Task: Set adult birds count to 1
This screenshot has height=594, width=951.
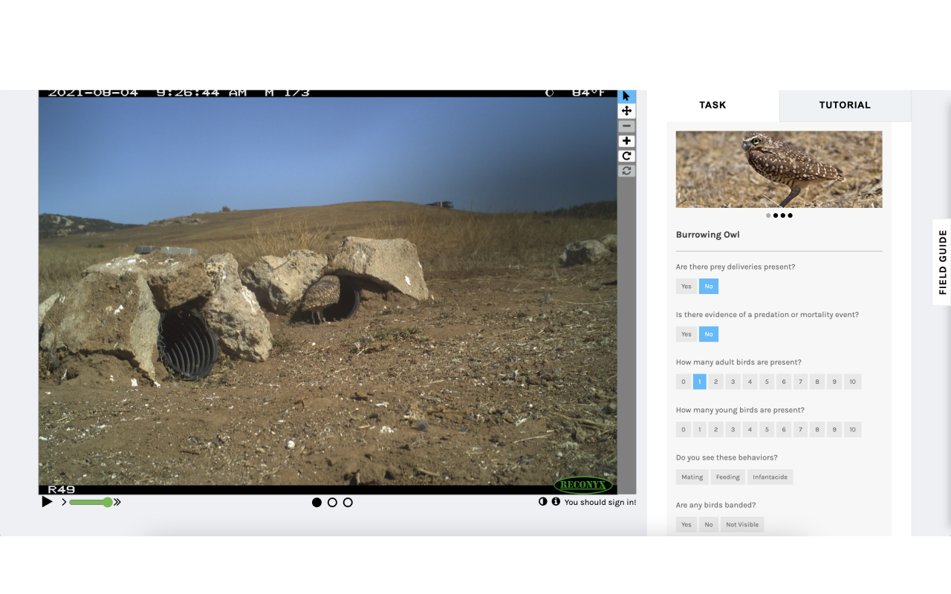Action: point(700,382)
